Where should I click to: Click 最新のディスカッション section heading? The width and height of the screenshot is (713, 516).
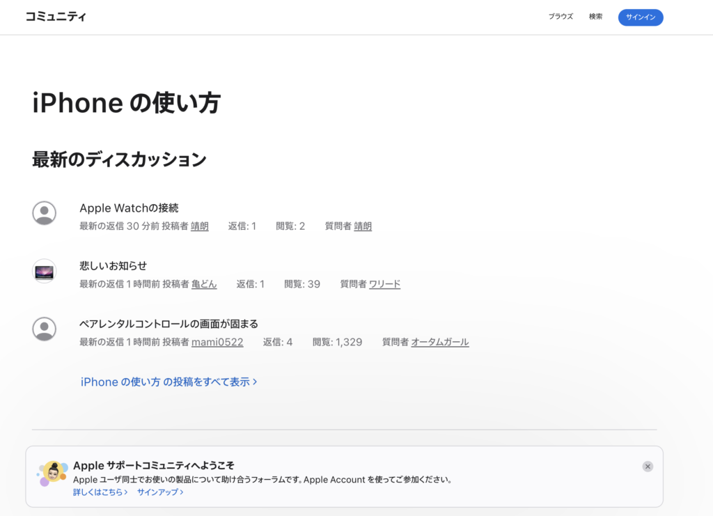(119, 159)
